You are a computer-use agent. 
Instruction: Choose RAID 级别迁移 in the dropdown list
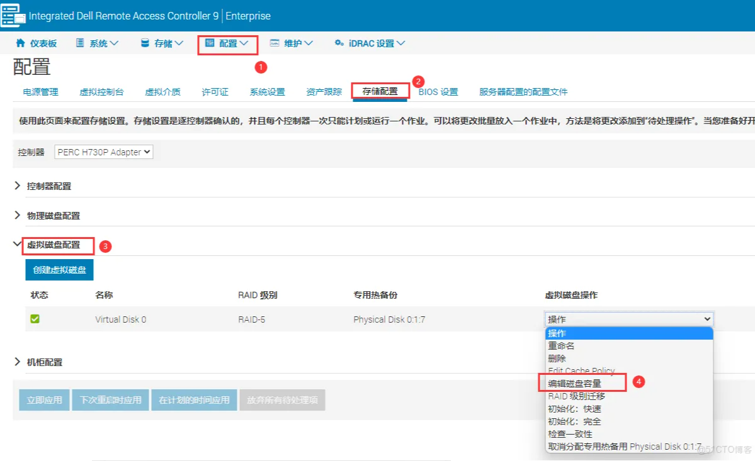tap(576, 396)
